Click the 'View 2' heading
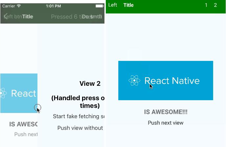The height and width of the screenshot is (147, 226). point(90,83)
